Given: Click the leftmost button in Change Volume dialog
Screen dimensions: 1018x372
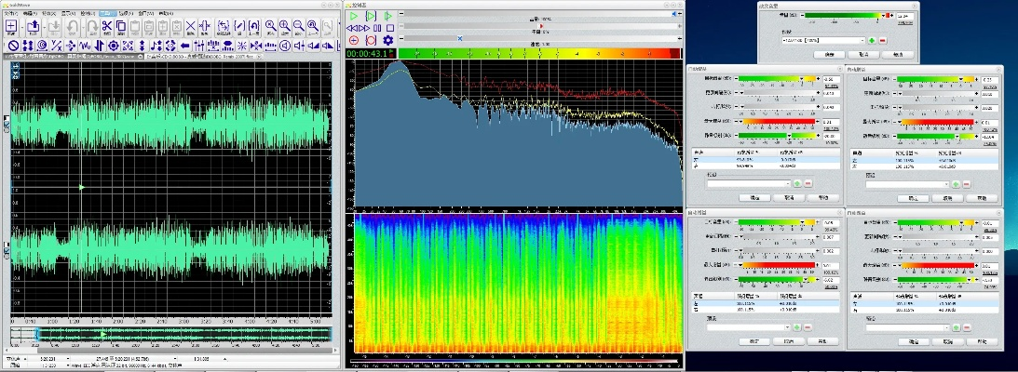Looking at the screenshot, I should (828, 55).
